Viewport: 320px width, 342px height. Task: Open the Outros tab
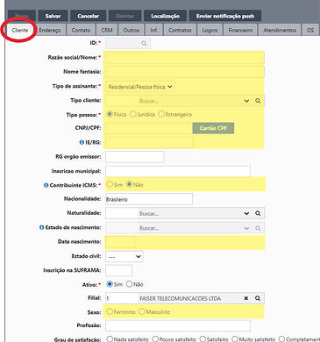tap(132, 30)
